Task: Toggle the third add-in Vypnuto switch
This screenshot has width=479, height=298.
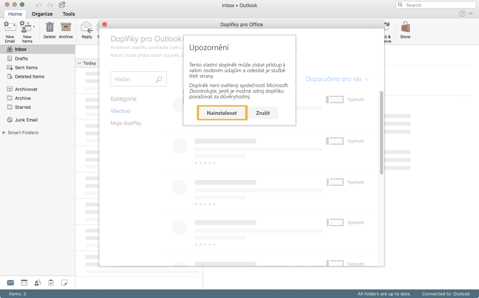Action: (335, 182)
